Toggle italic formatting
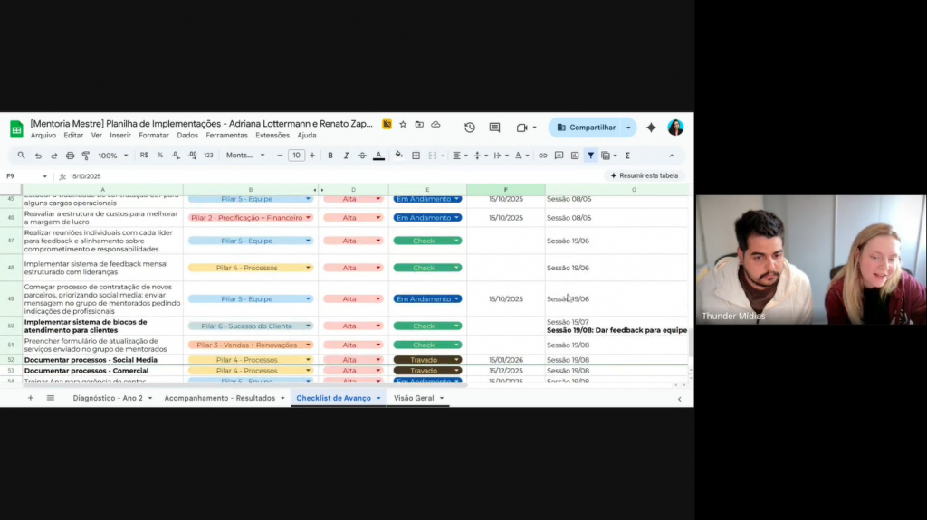927x520 pixels. (x=346, y=156)
